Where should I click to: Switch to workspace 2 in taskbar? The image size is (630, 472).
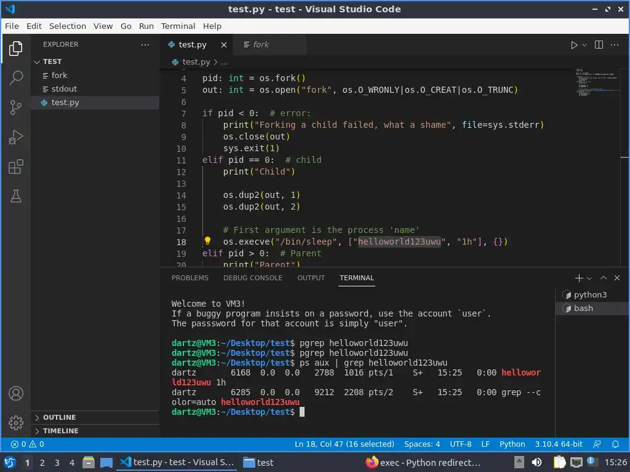[42, 463]
